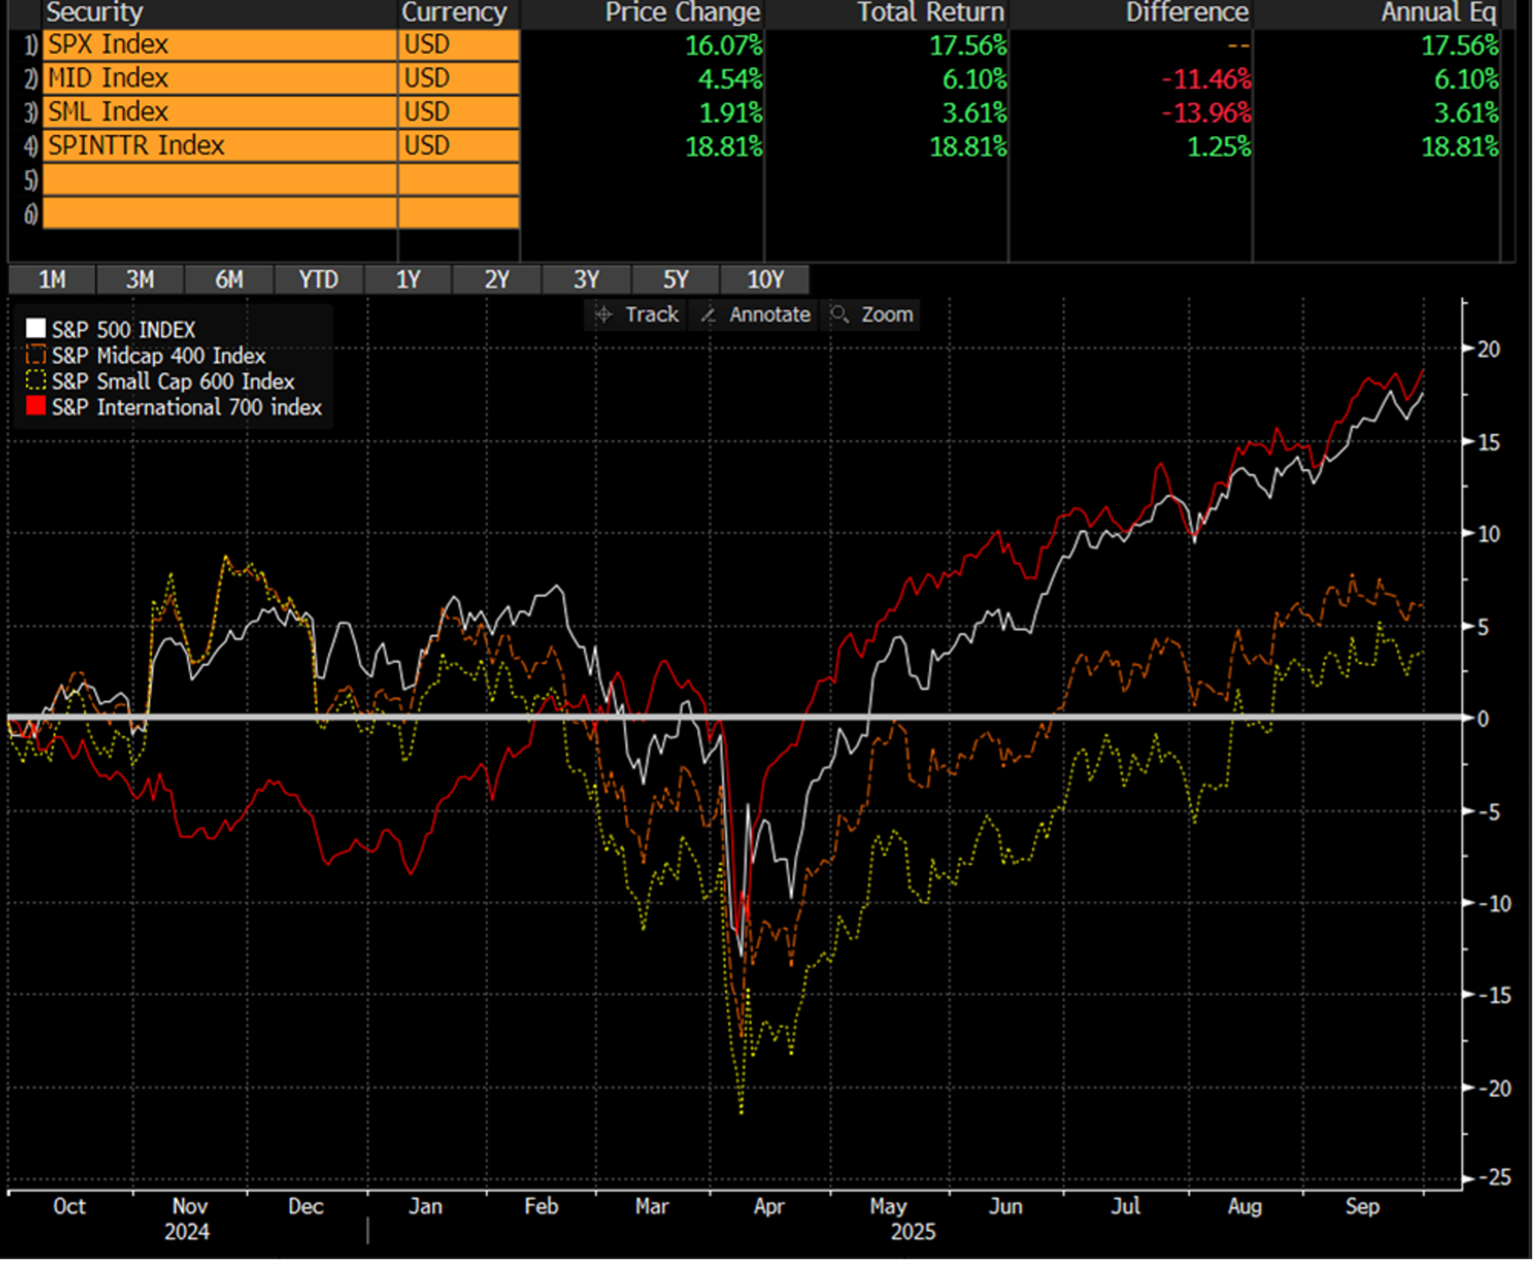Click the Annotate pencil icon
The width and height of the screenshot is (1534, 1261).
709,315
